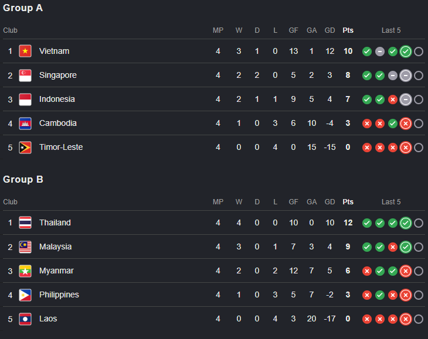Open the Indonesia team link
This screenshot has width=428, height=339.
57,99
